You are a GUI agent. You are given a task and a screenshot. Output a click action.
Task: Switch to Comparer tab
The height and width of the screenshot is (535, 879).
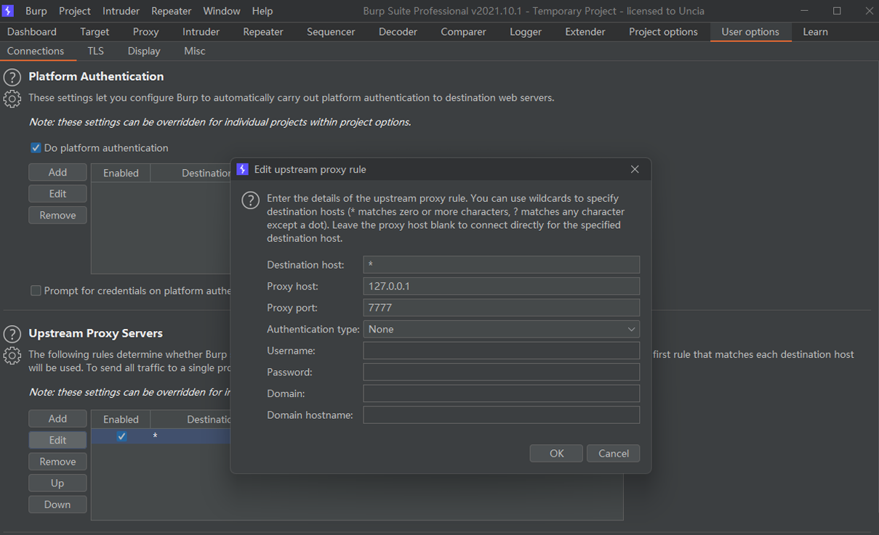[463, 32]
